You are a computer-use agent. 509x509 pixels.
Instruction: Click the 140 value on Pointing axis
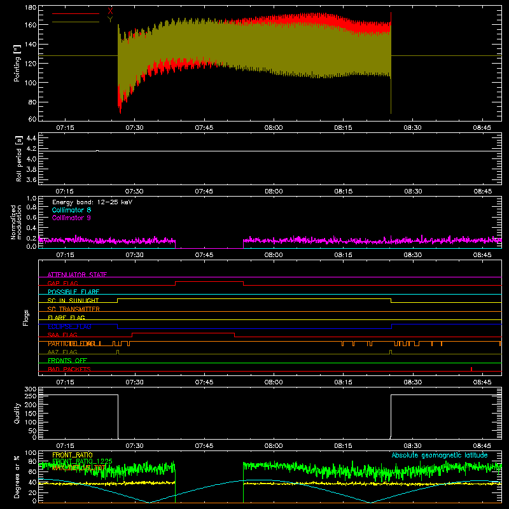pos(30,44)
